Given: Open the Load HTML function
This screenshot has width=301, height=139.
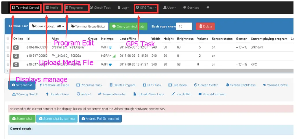Looking at the screenshot, I should coord(181,94).
